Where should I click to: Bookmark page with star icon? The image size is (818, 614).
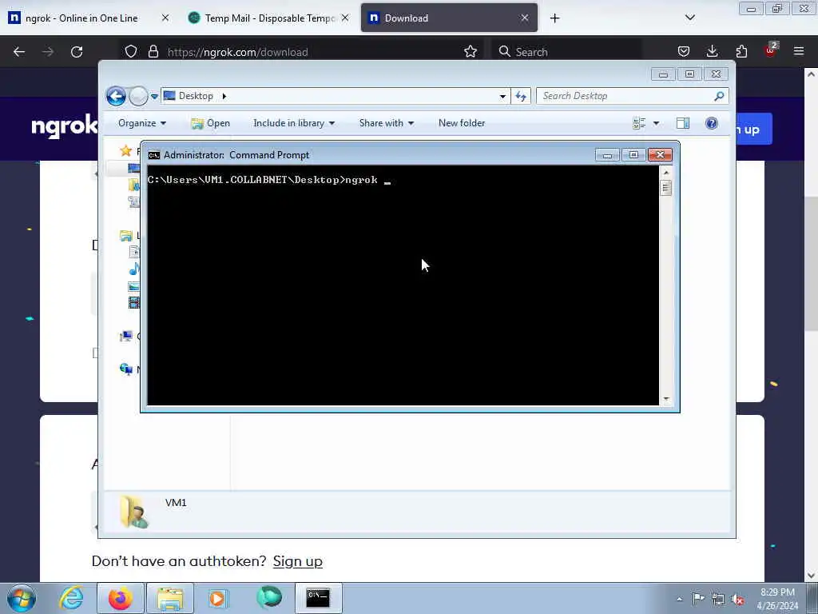[x=470, y=52]
